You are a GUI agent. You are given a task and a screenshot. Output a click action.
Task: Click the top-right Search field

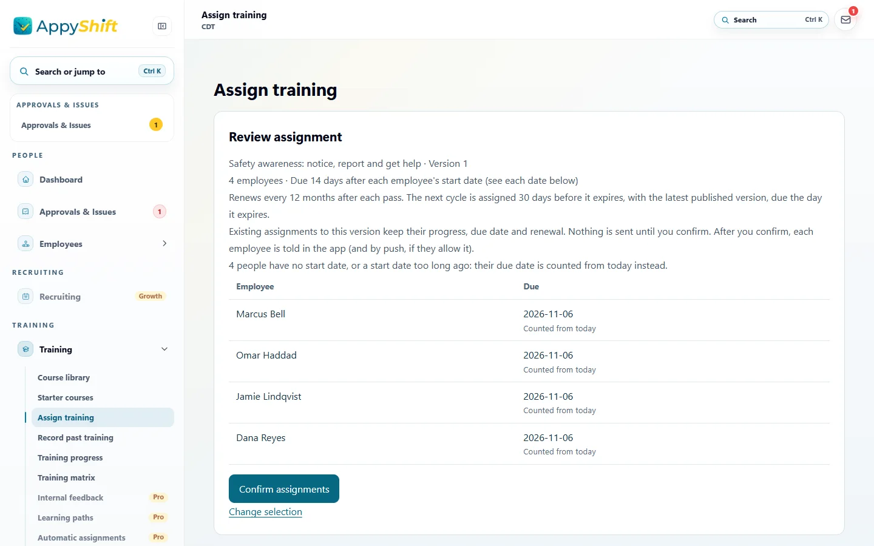(x=771, y=20)
